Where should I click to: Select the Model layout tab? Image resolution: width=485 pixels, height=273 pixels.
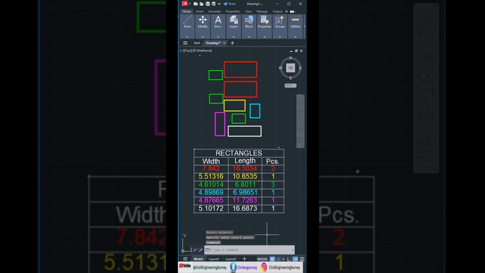(198, 259)
